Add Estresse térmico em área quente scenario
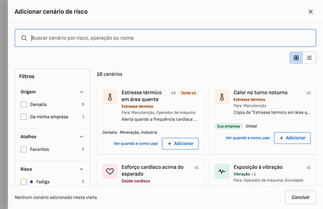Screen dimensions: 323x209 click(x=180, y=144)
